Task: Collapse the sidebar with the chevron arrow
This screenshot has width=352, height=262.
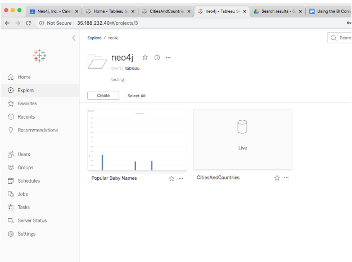Action: point(74,38)
